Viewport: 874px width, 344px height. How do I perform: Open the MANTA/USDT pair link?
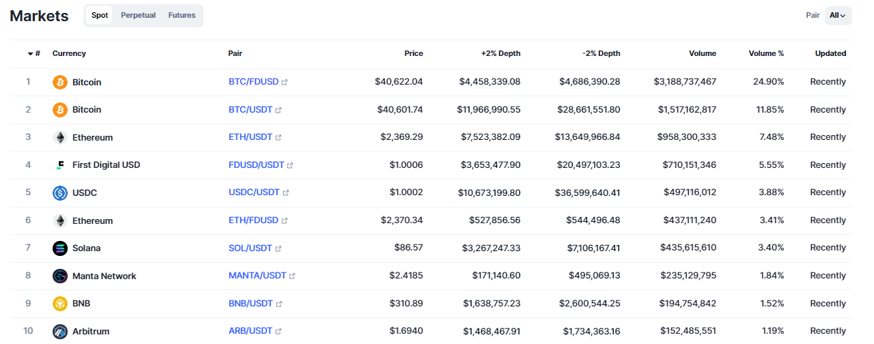(257, 276)
